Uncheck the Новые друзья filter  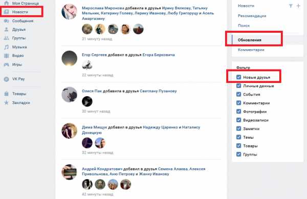point(238,77)
